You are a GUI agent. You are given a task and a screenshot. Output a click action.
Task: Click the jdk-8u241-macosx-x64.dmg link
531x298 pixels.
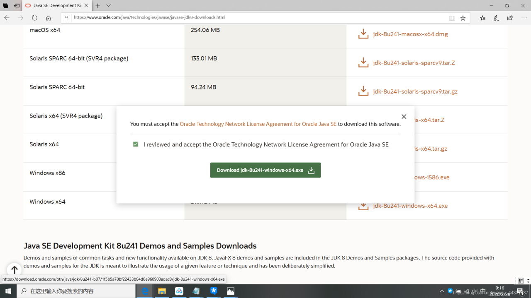tap(410, 34)
